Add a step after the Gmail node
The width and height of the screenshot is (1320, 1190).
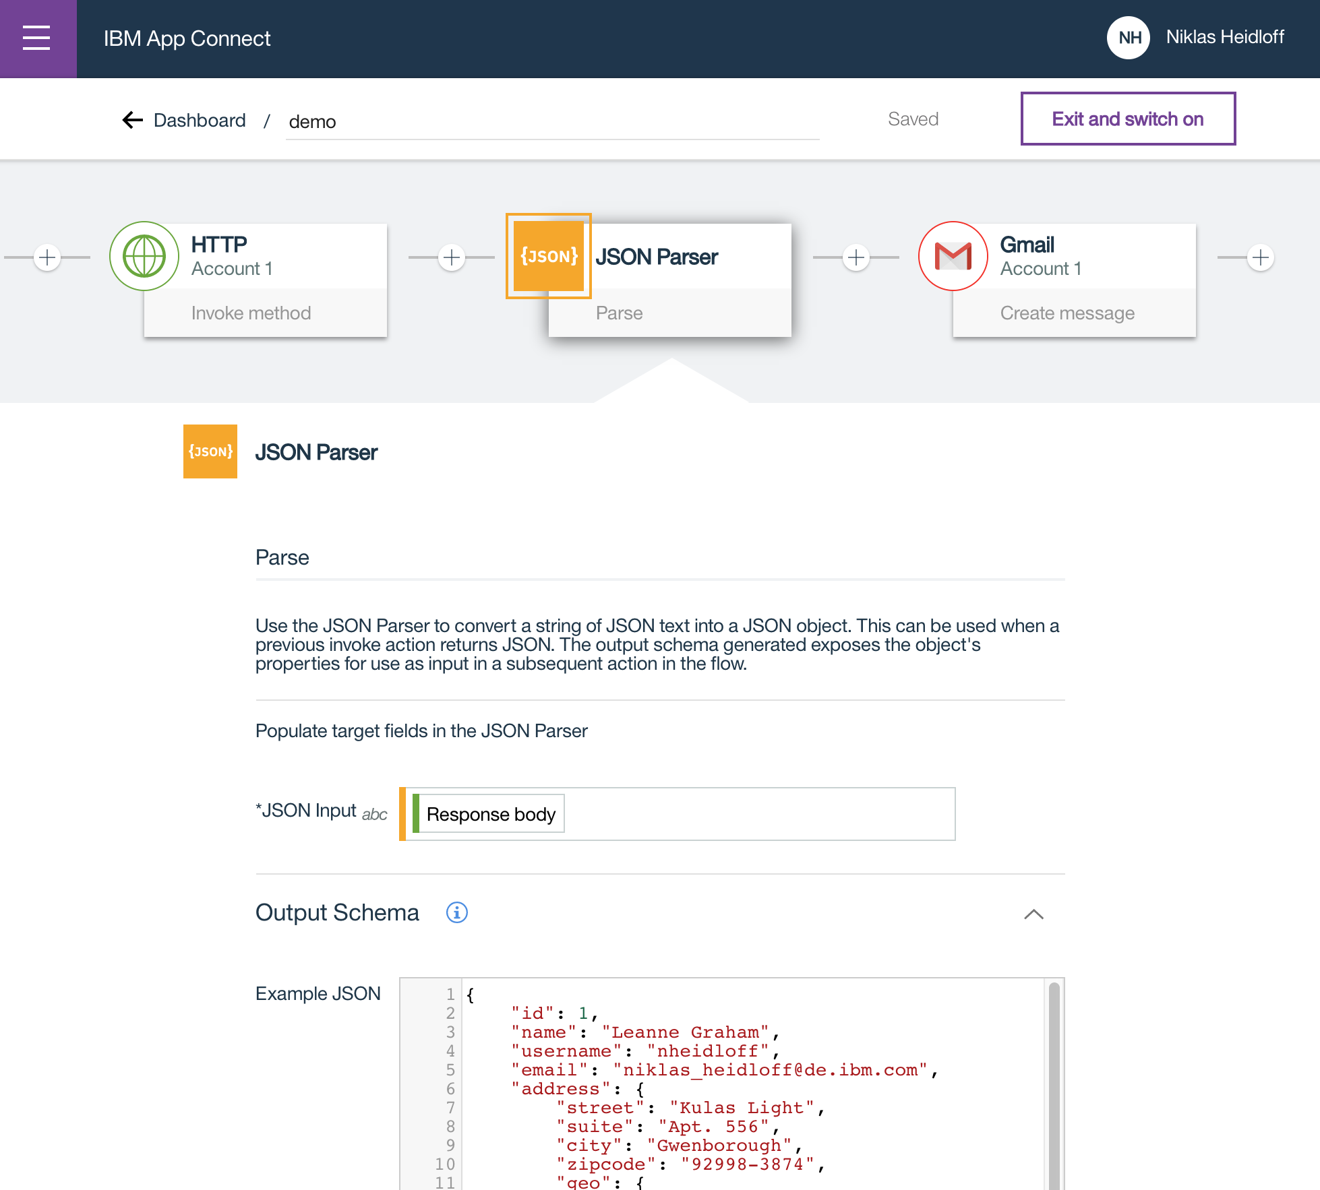pos(1261,257)
